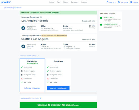Open See baggage fee information
This screenshot has width=139, height=110.
tap(30, 98)
